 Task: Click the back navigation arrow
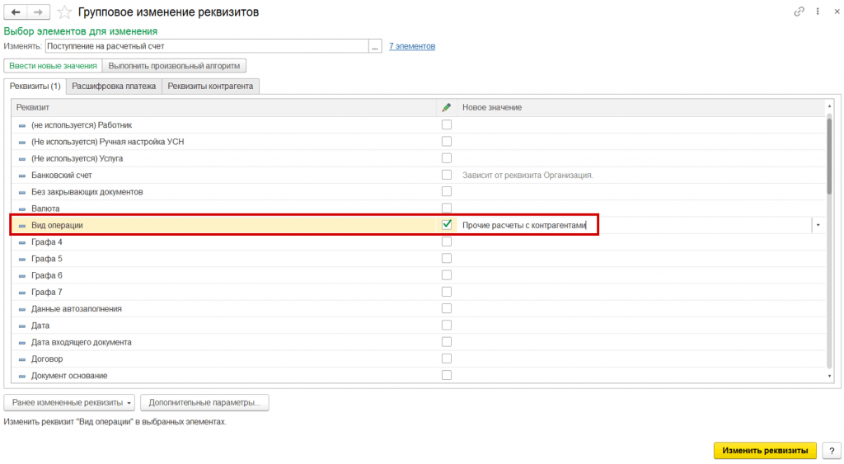coord(15,12)
